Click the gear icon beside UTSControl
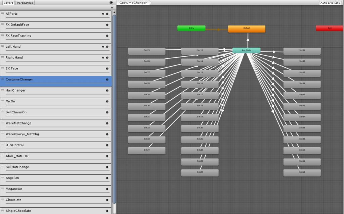344x214 pixels. tap(107, 145)
